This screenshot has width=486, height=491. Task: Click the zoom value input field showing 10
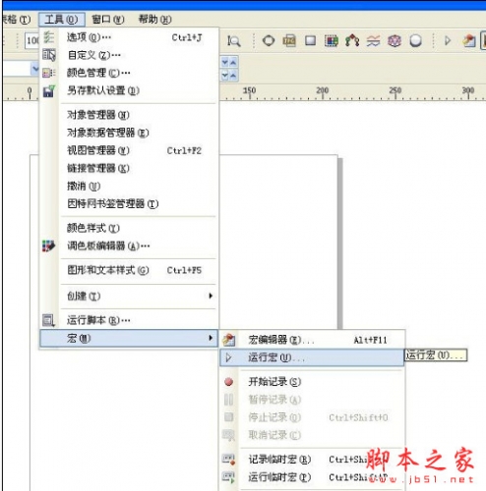(x=31, y=40)
